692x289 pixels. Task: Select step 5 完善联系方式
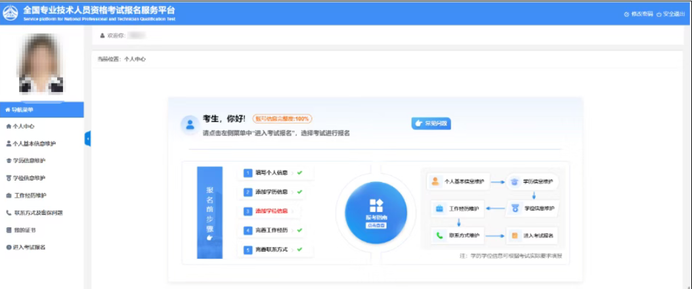[275, 250]
